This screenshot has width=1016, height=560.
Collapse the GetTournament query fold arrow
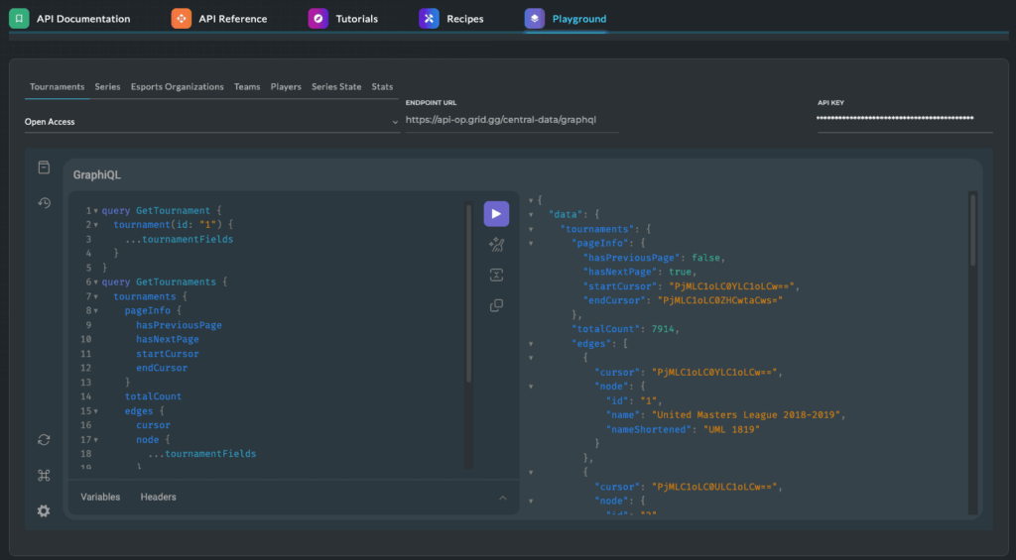(x=95, y=211)
